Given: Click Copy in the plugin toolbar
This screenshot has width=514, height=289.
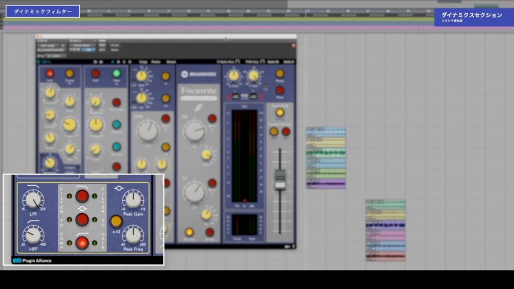Looking at the screenshot, I should click(x=143, y=62).
